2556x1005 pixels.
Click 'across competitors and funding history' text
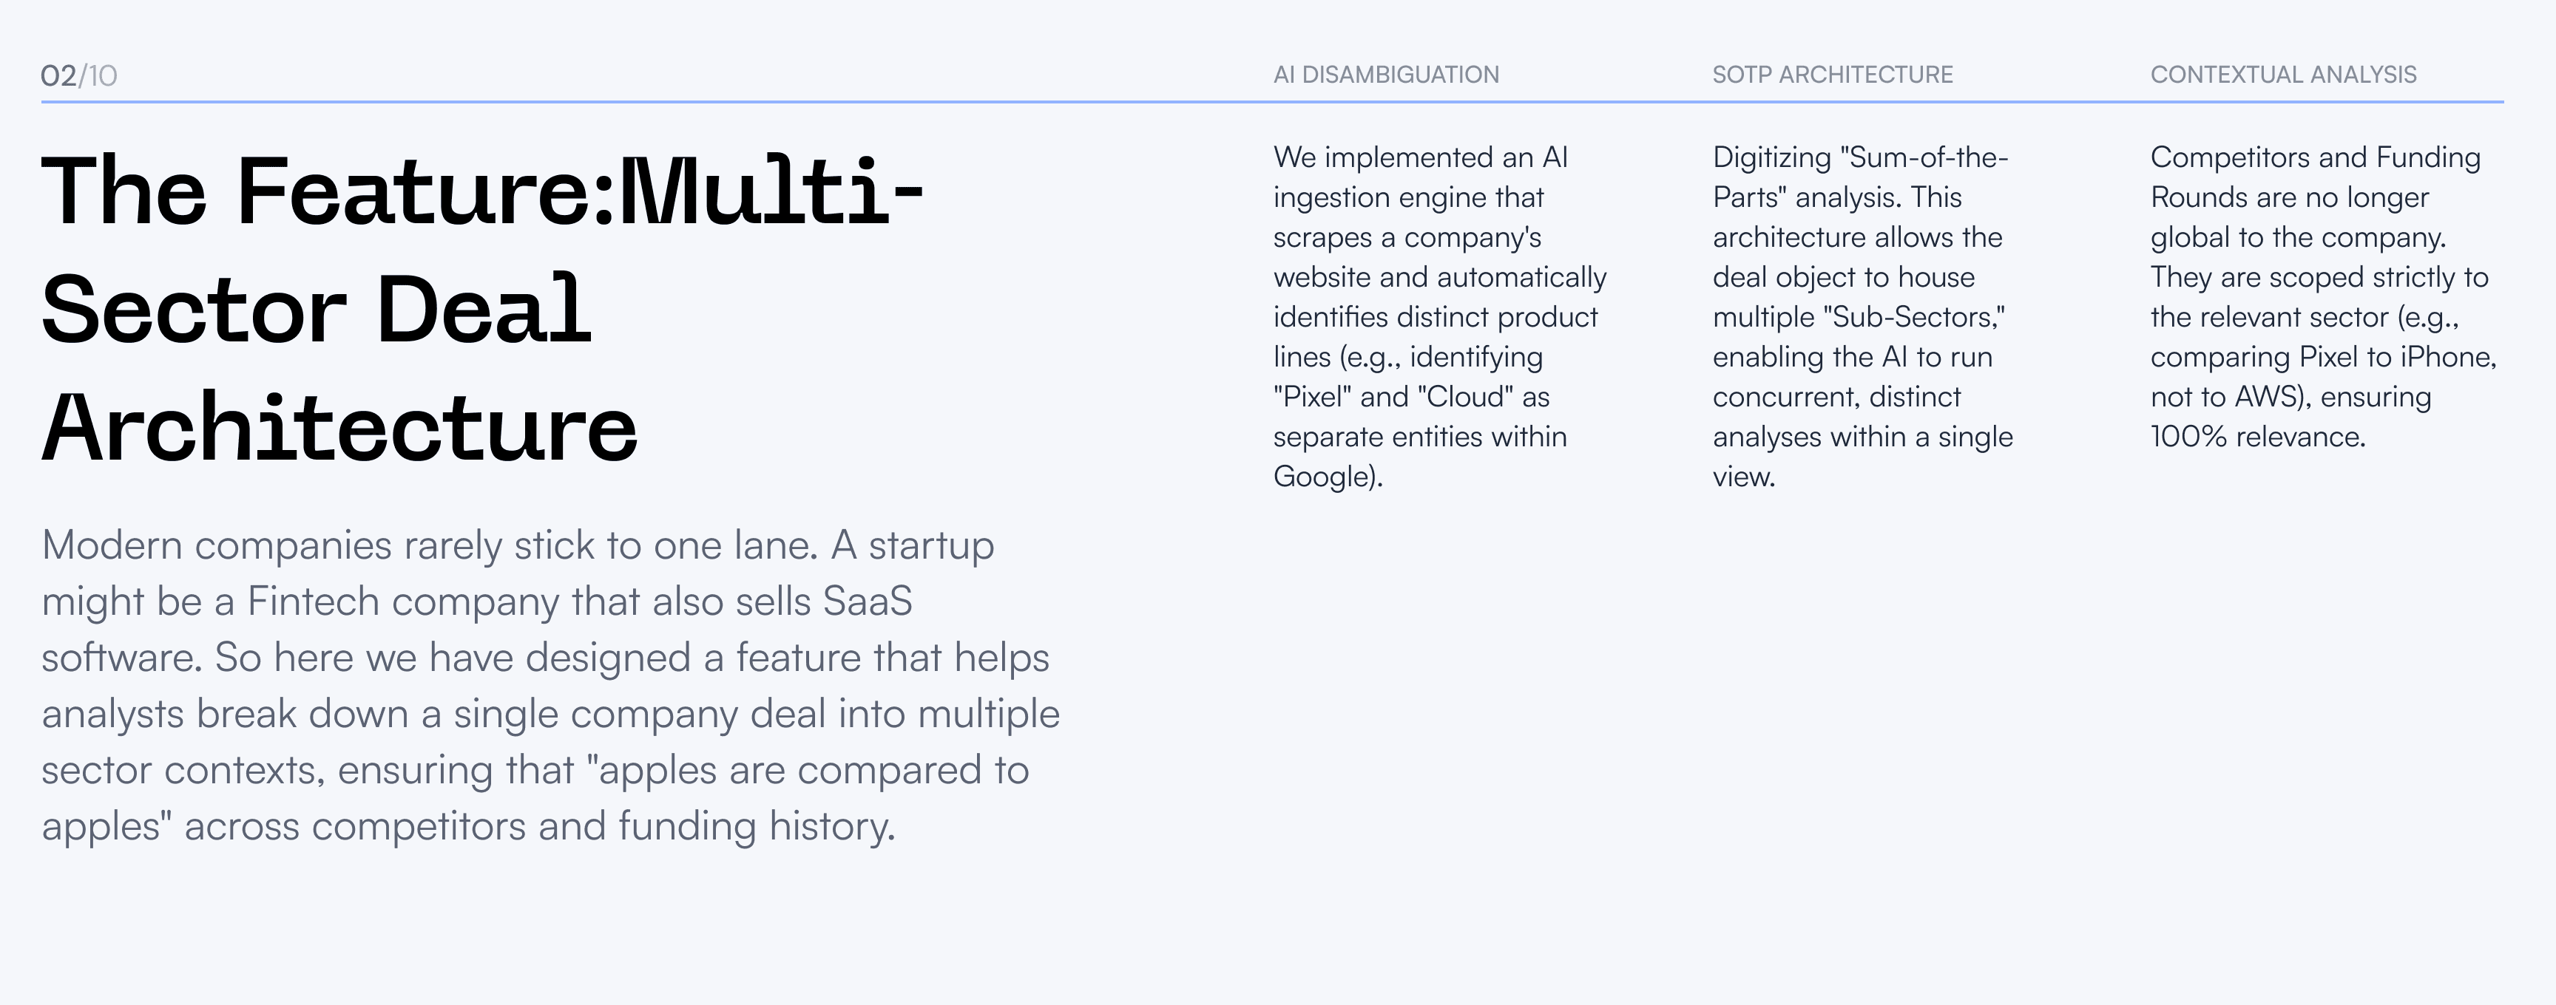[x=540, y=827]
